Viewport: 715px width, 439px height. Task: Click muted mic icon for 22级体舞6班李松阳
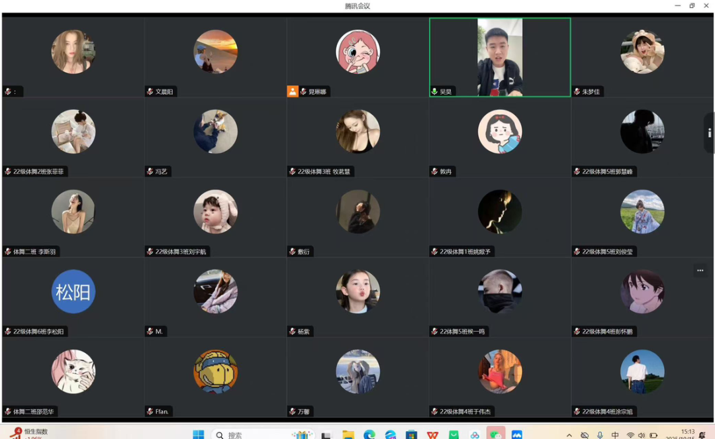(x=8, y=332)
